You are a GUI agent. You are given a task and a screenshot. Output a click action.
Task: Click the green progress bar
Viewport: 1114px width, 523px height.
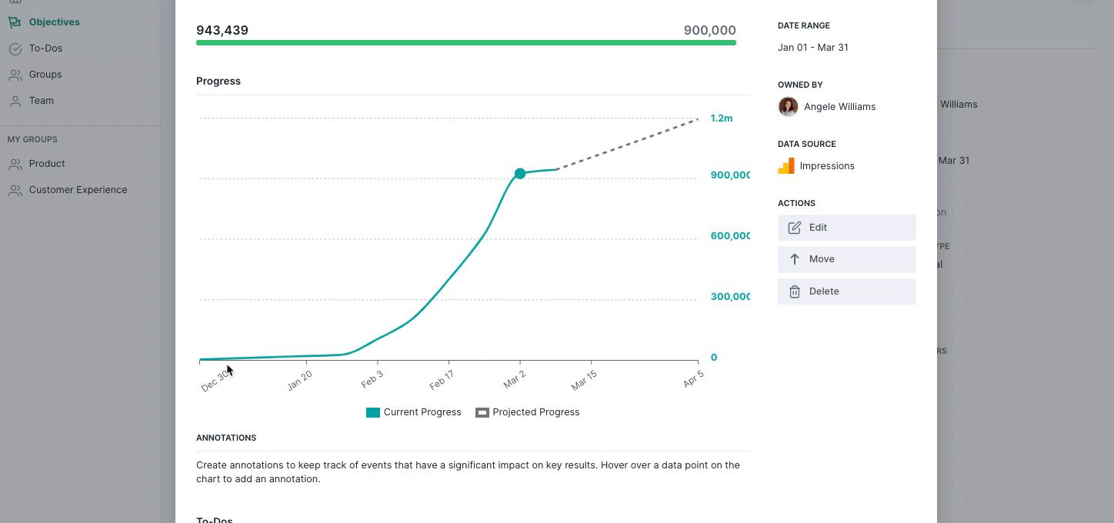tap(465, 43)
